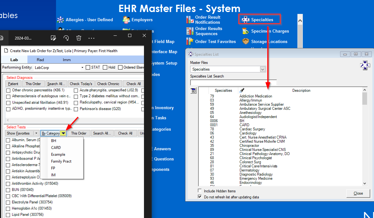Select FP from the category menu
374x218 pixels.
click(x=53, y=168)
